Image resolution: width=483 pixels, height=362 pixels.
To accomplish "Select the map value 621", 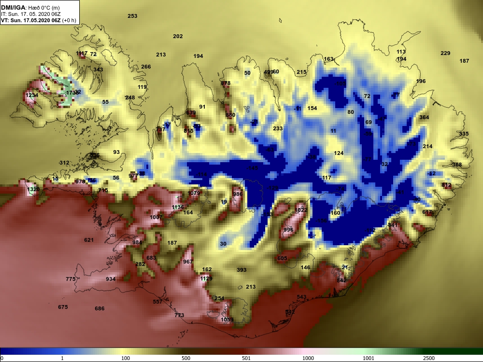I will click(x=89, y=240).
